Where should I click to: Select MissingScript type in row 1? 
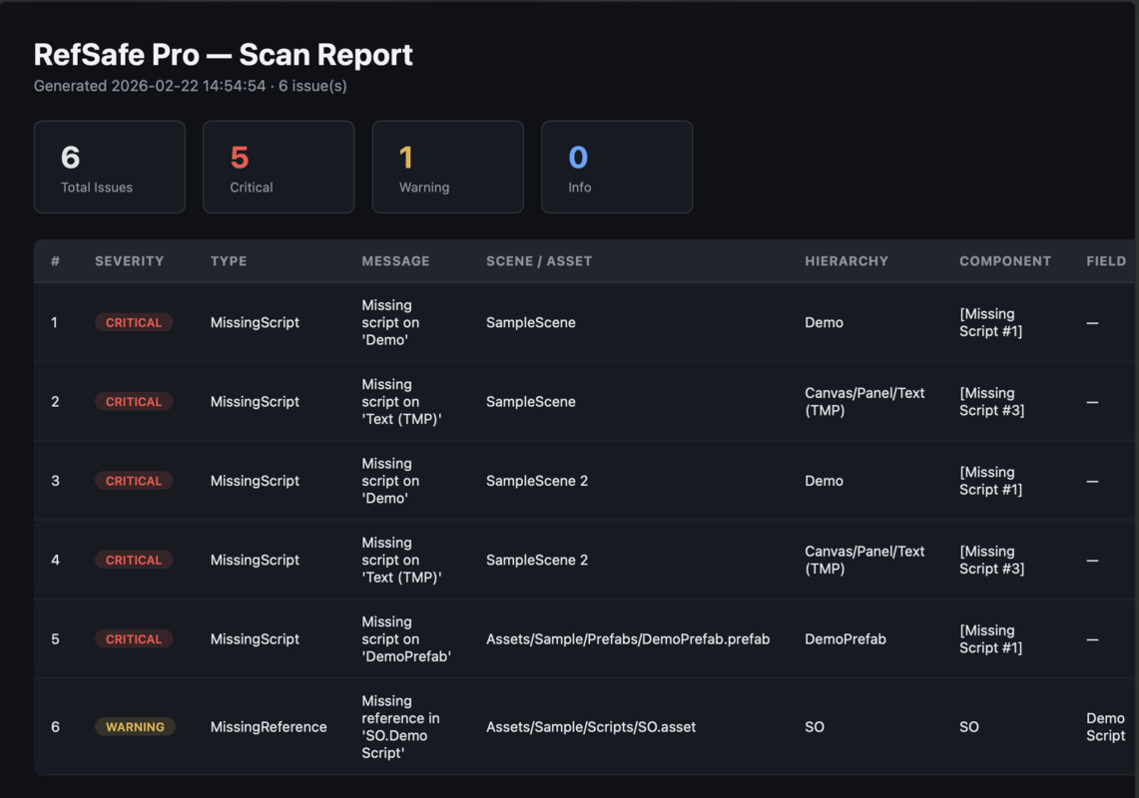click(255, 322)
